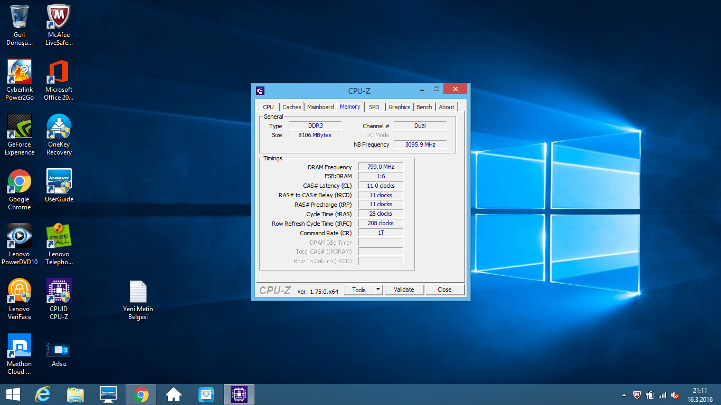Viewport: 721px width, 405px height.
Task: Open the CPUID CPU-Z desktop shortcut
Action: click(x=59, y=292)
